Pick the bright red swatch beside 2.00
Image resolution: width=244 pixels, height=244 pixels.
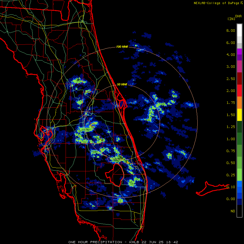(239, 91)
